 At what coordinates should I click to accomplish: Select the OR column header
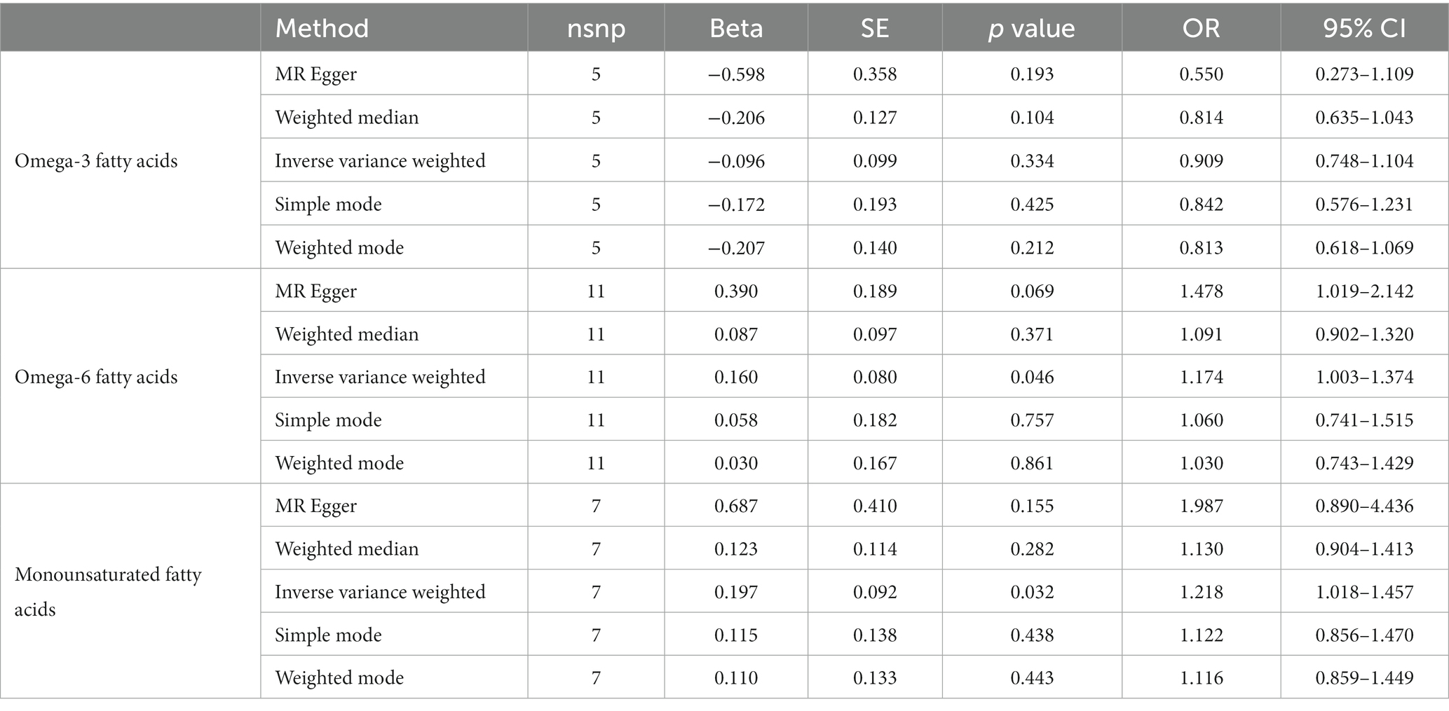[x=1202, y=28]
